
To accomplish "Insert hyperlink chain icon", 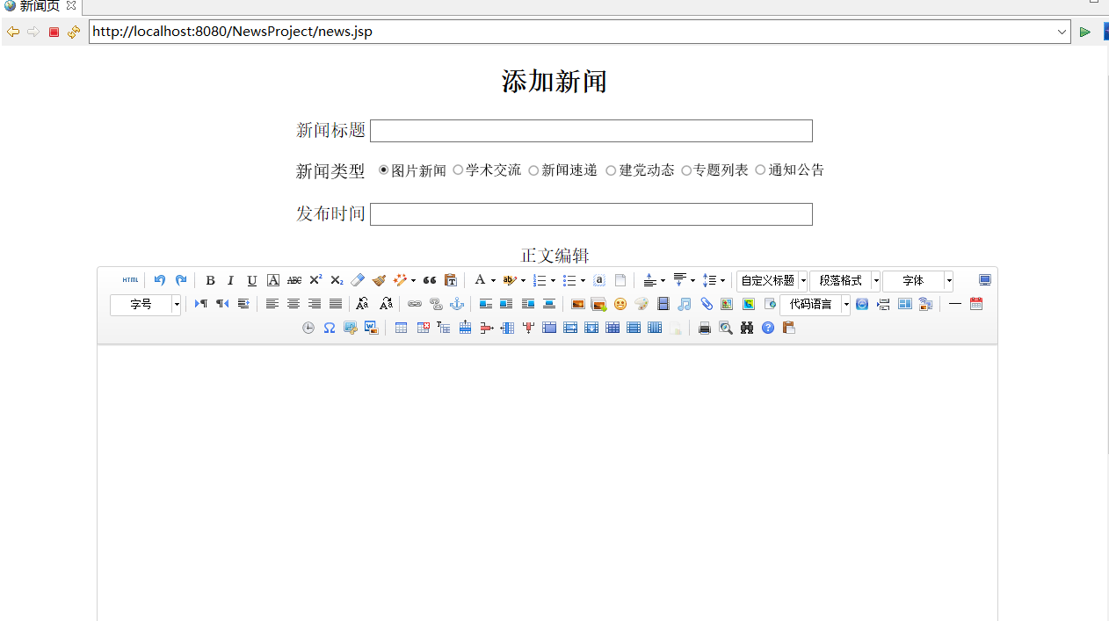I will [x=415, y=304].
